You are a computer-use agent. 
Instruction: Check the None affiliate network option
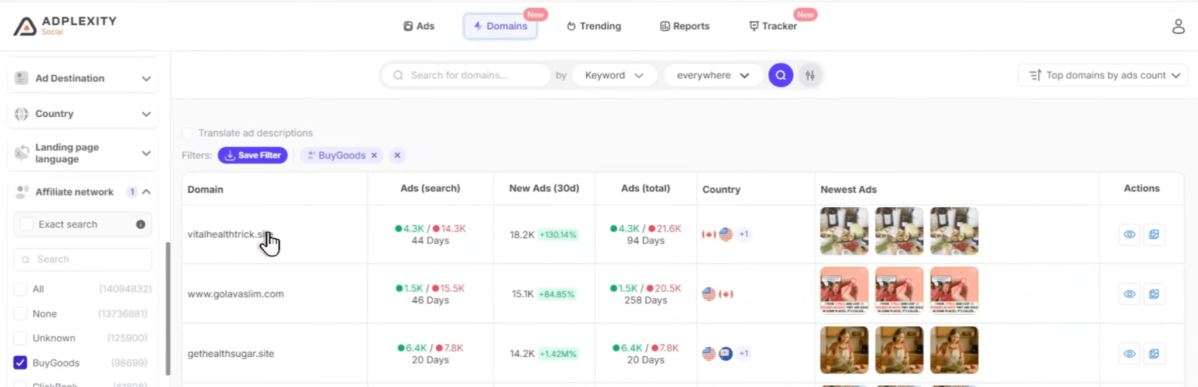click(20, 313)
